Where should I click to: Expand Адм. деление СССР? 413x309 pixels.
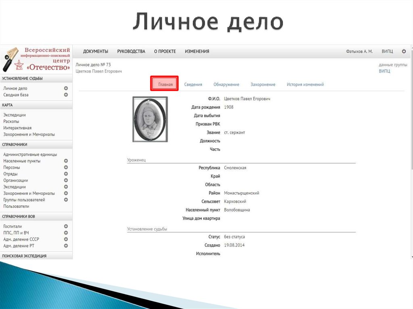click(65, 239)
